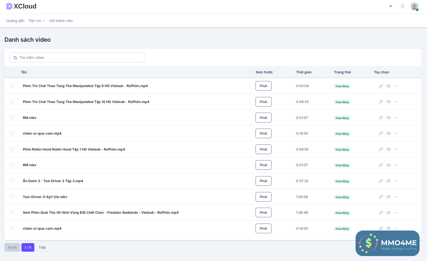The height and width of the screenshot is (261, 427).
Task: Toggle eye icon for Manipulated Tập 10 video
Action: pyautogui.click(x=389, y=102)
